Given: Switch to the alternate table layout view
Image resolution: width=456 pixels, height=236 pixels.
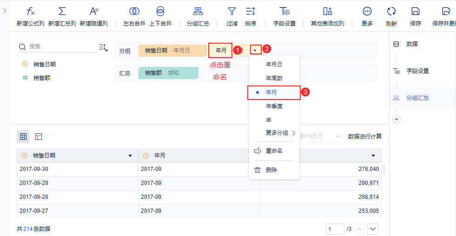Looking at the screenshot, I should pos(39,137).
